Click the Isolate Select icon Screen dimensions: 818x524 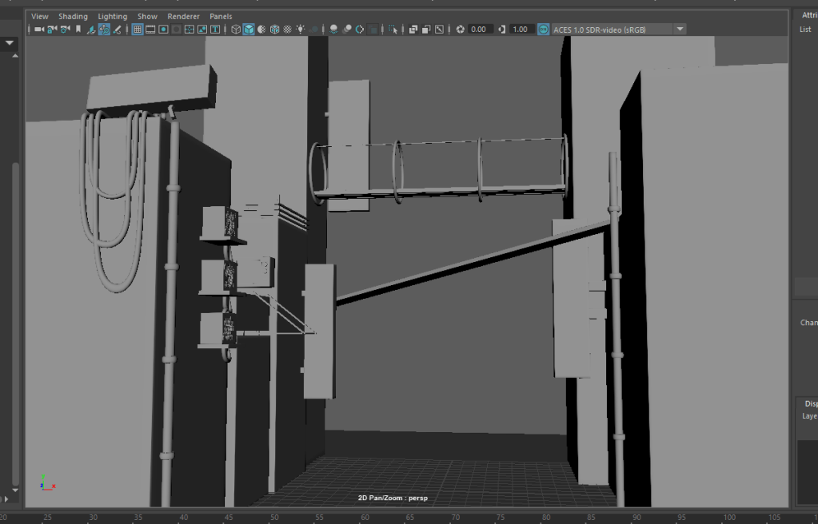393,30
